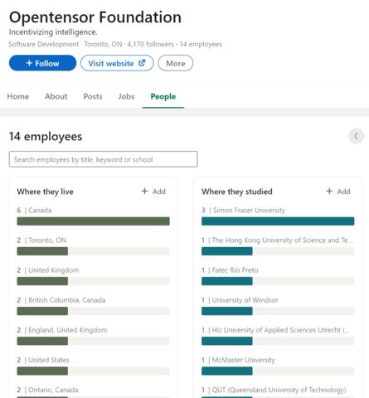Click the 14 employees link in header
Viewport: 369px width, 398px height.
(201, 44)
